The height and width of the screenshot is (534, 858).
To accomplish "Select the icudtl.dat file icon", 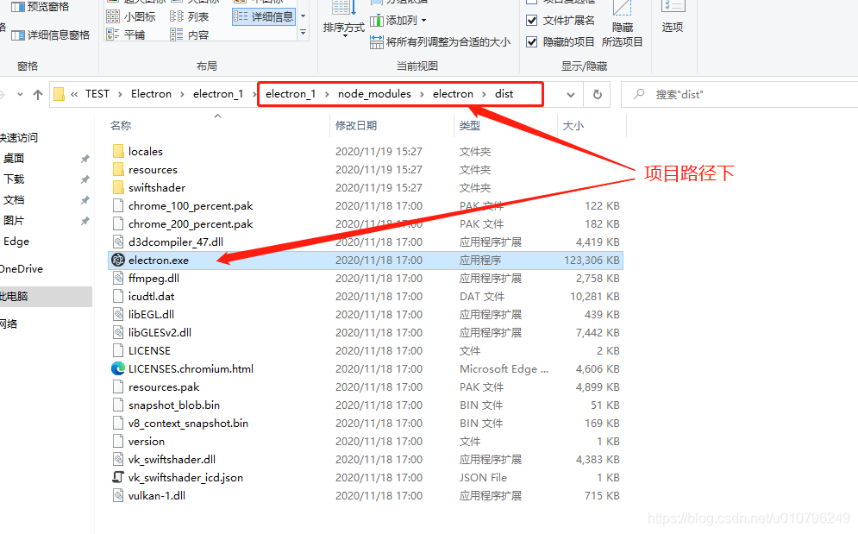I will [117, 296].
